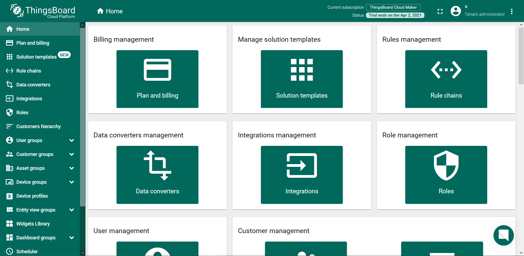This screenshot has height=256, width=524.
Task: Click the ThingsBoard logo
Action: tap(43, 11)
